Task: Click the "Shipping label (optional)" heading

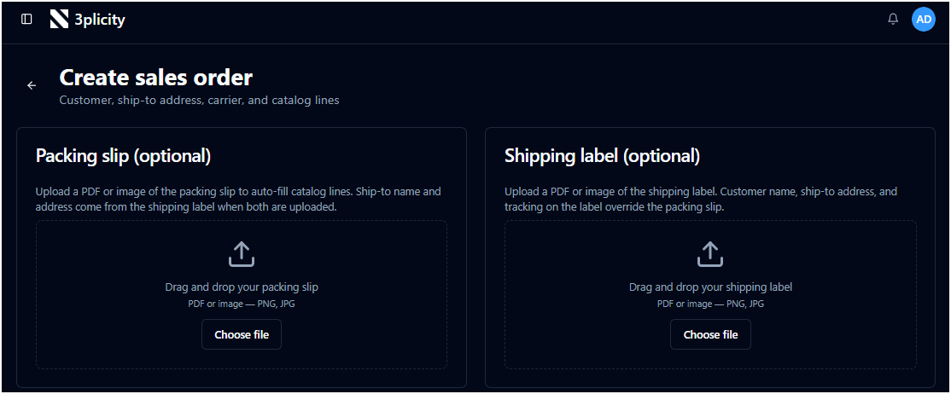Action: 602,156
